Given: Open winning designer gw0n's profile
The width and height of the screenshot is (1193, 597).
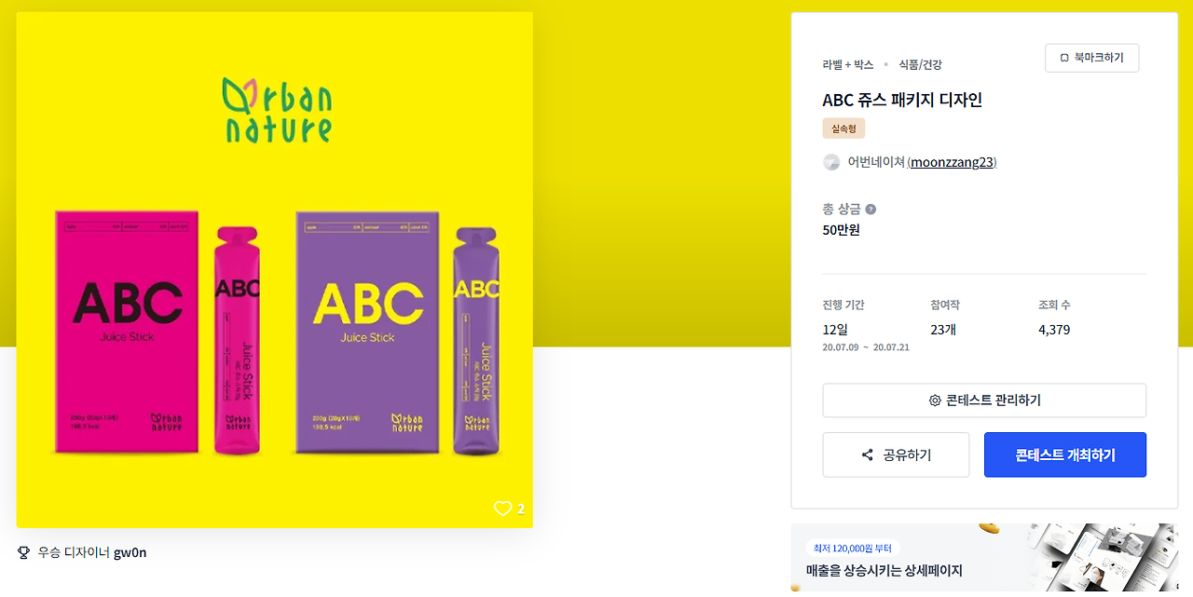Looking at the screenshot, I should click(x=130, y=552).
